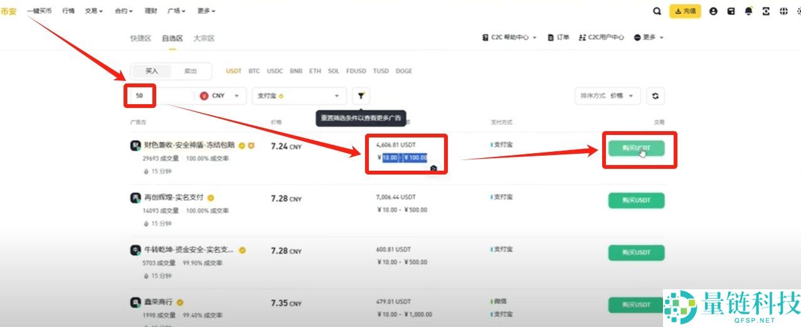Expand the 广场 menu dropdown

[177, 11]
